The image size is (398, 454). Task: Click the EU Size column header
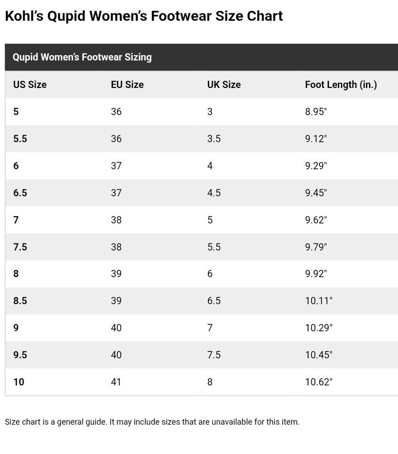127,85
